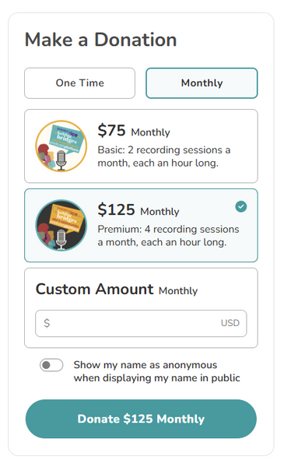Viewport: 284px width, 467px height.
Task: Click the $75 amount text
Action: click(111, 131)
